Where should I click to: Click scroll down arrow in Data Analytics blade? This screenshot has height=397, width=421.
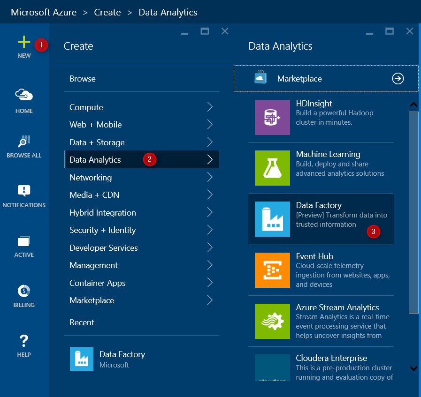click(413, 368)
